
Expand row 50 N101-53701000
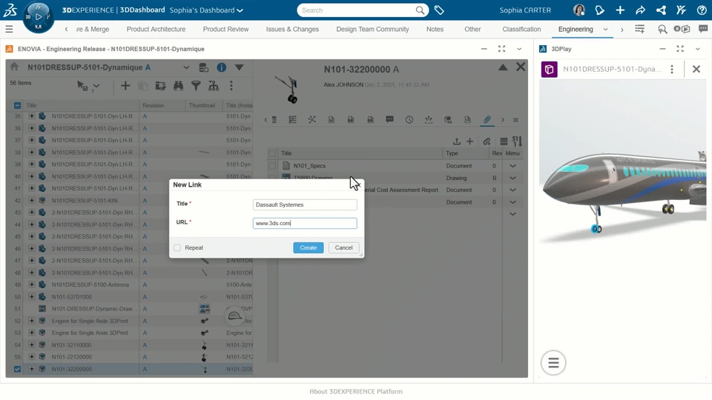point(31,296)
